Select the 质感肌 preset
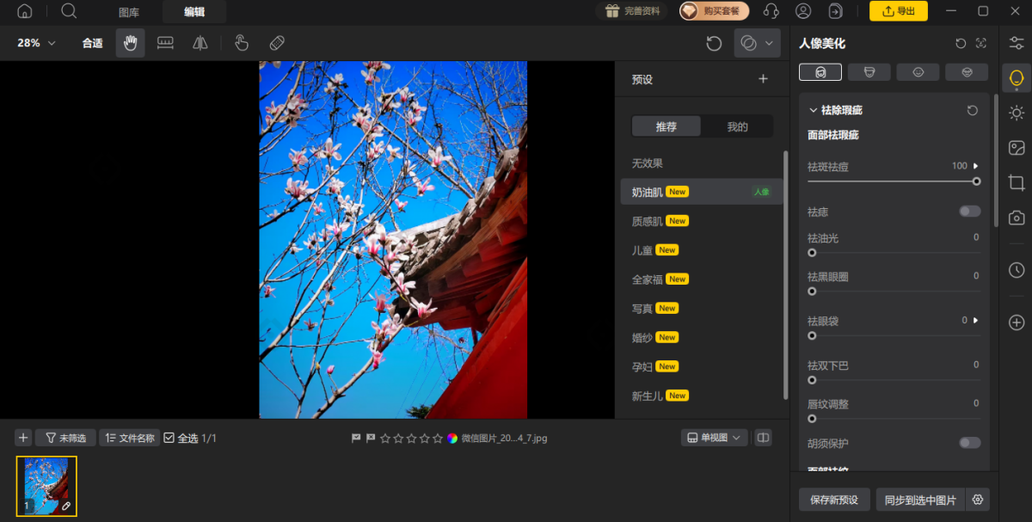 pyautogui.click(x=700, y=221)
